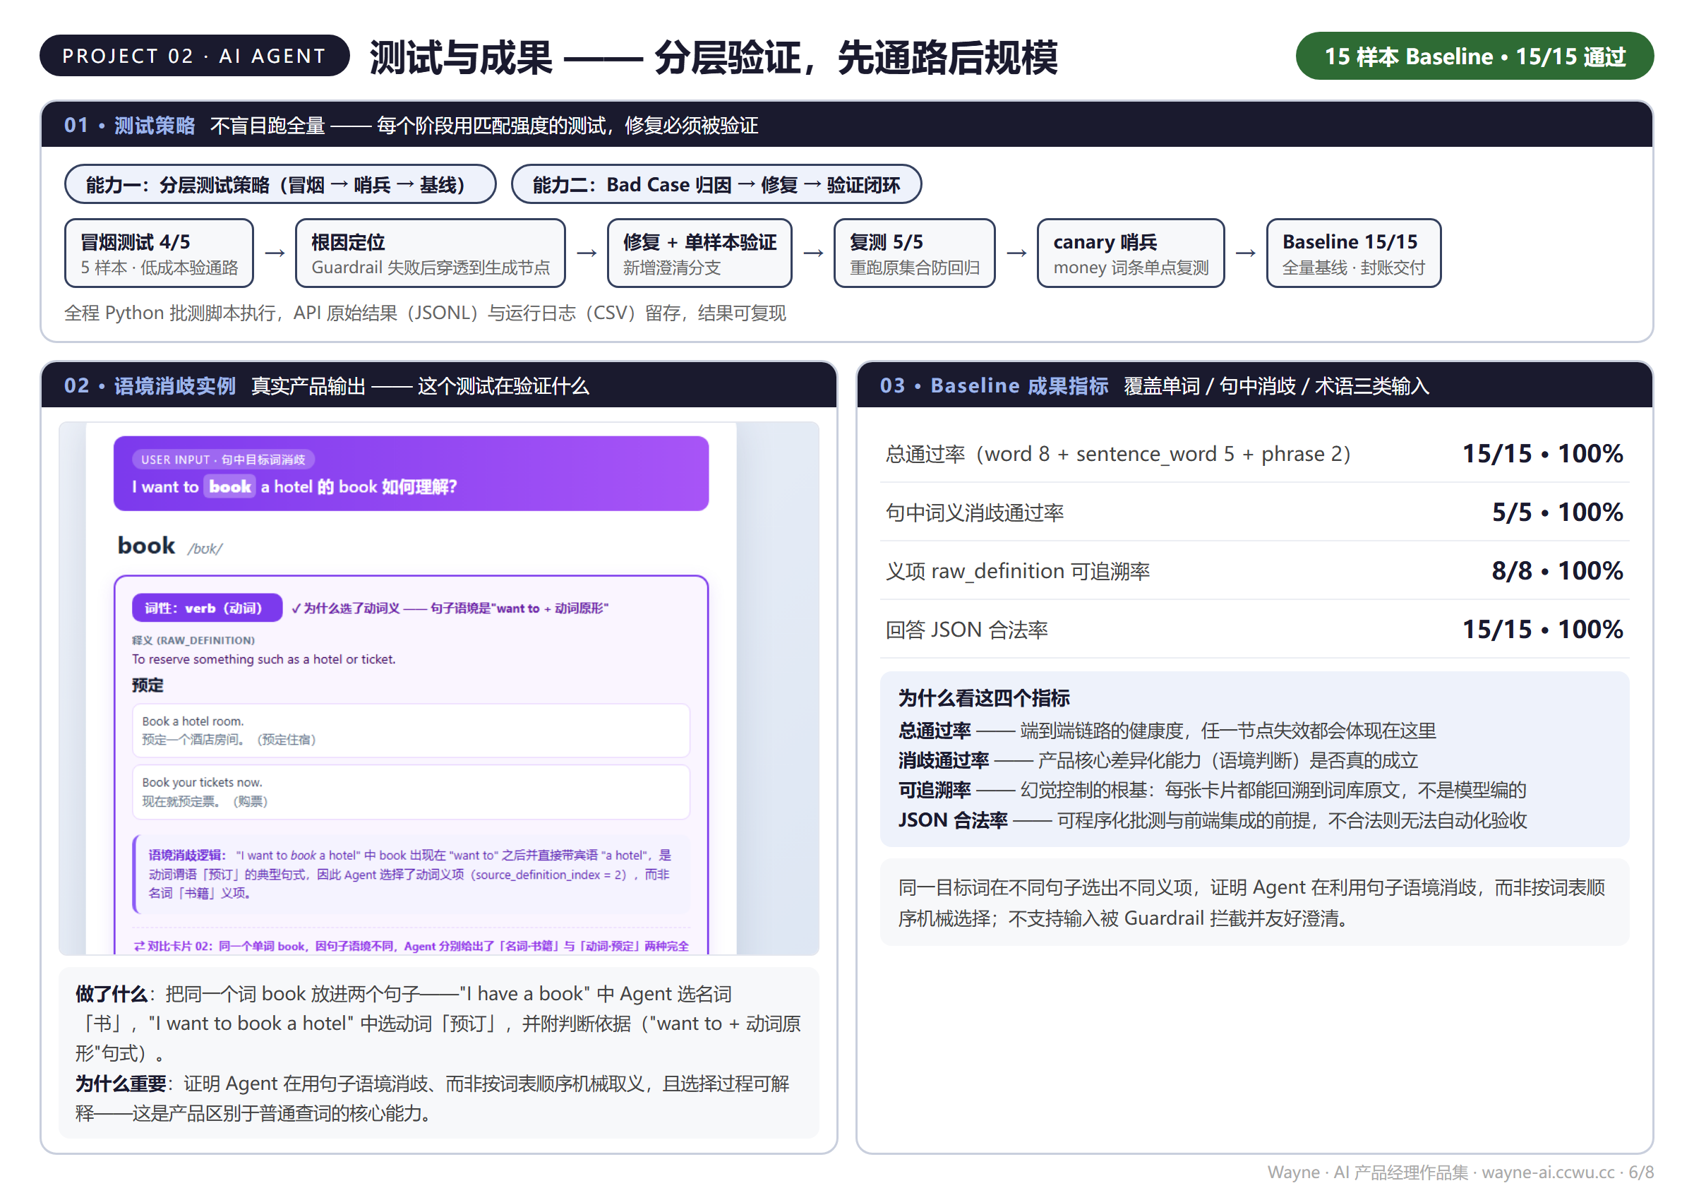Click the '根因定位' step card
This screenshot has height=1200, width=1694.
tap(430, 253)
